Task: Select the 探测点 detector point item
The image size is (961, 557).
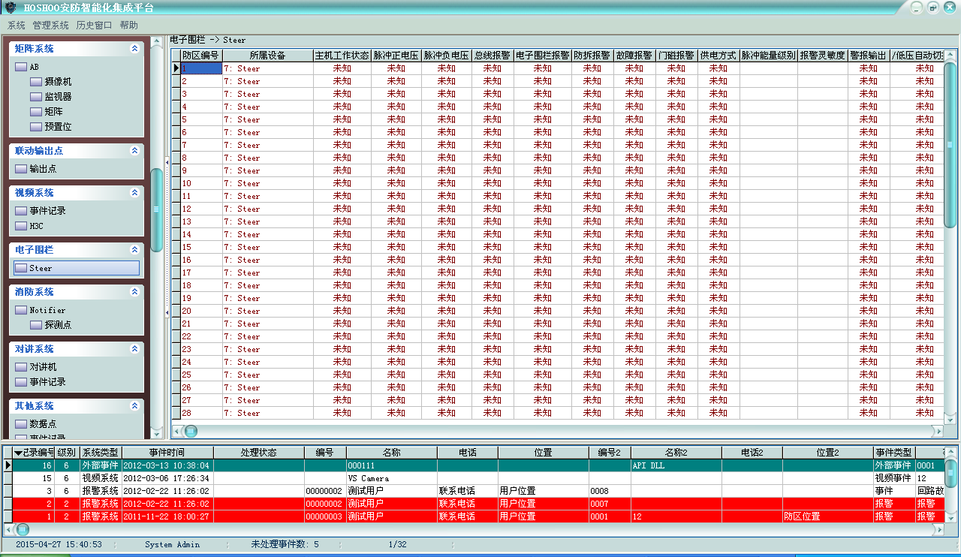Action: tap(57, 325)
